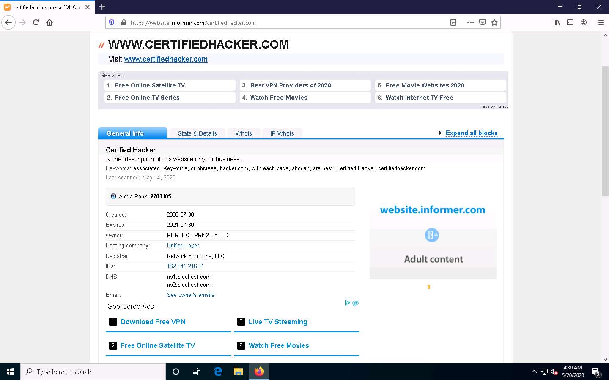Click muted volume tray icon

tap(554, 372)
